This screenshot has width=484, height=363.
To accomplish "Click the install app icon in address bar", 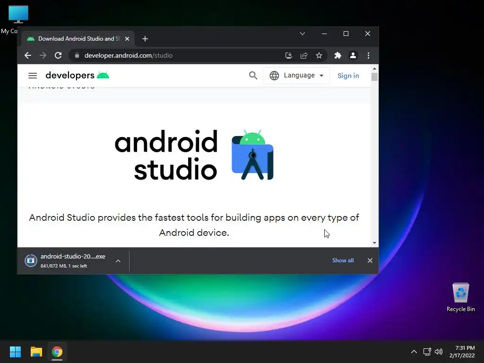I will pyautogui.click(x=289, y=56).
